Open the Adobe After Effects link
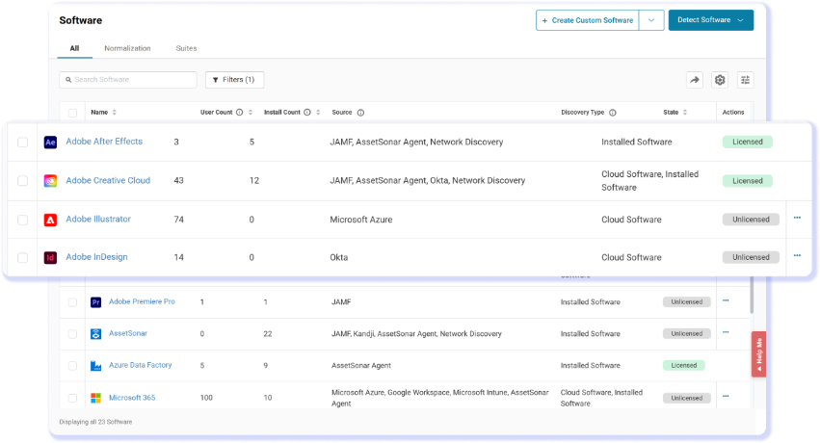Image resolution: width=820 pixels, height=443 pixels. (x=104, y=142)
